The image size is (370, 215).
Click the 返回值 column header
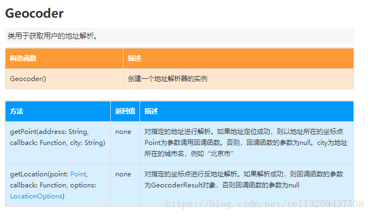[x=125, y=111]
